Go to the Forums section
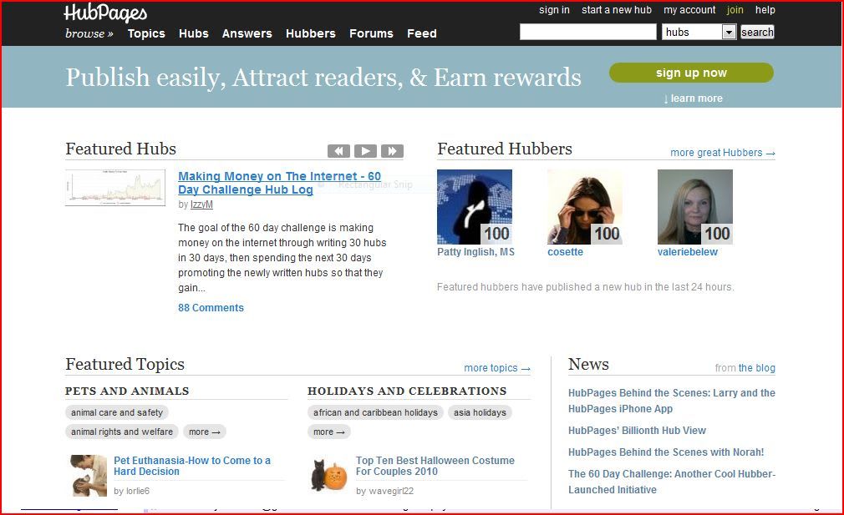The height and width of the screenshot is (515, 844). point(371,33)
